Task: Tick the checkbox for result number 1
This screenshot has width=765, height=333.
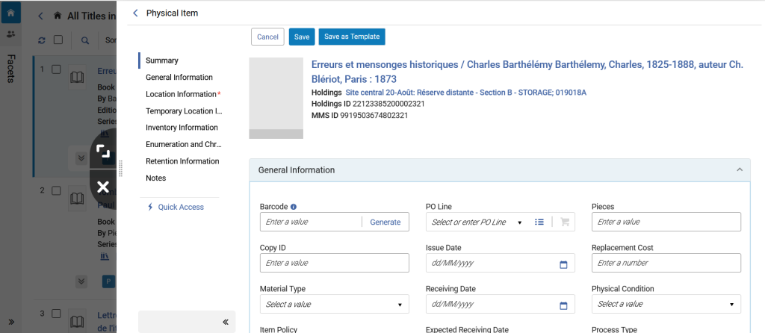Action: click(56, 69)
